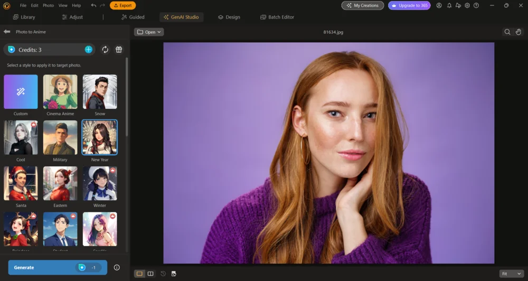528x281 pixels.
Task: Open the notifications bell
Action: click(x=449, y=5)
